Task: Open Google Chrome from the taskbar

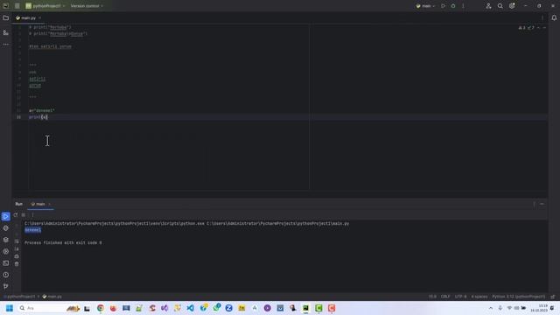Action: (101, 308)
